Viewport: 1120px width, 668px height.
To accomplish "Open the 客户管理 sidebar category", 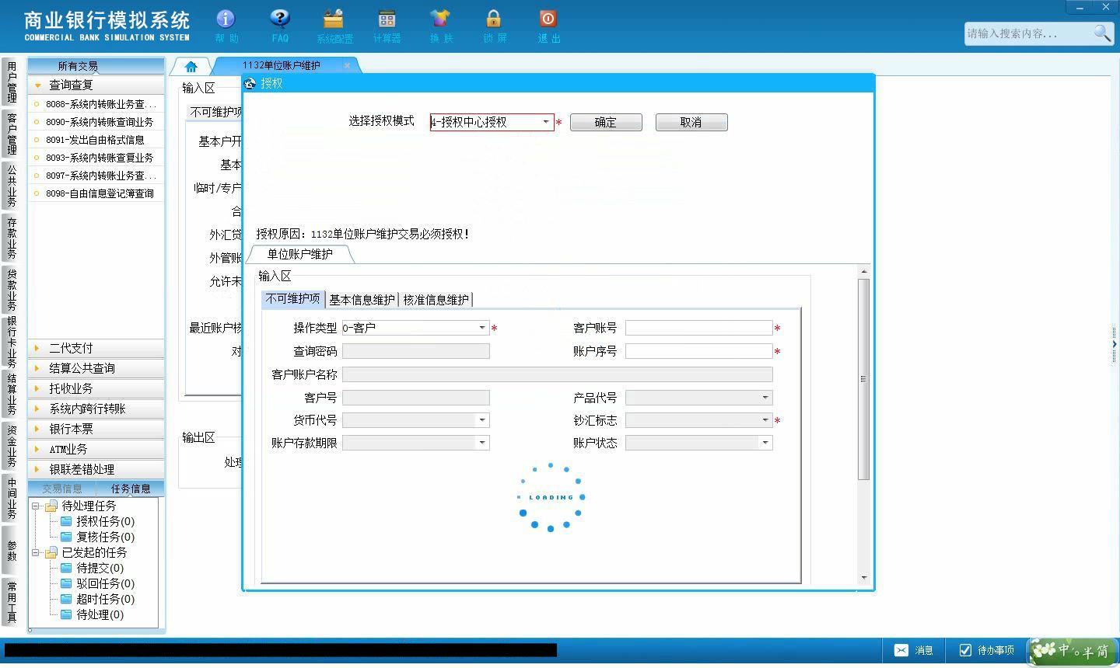I will tap(12, 134).
